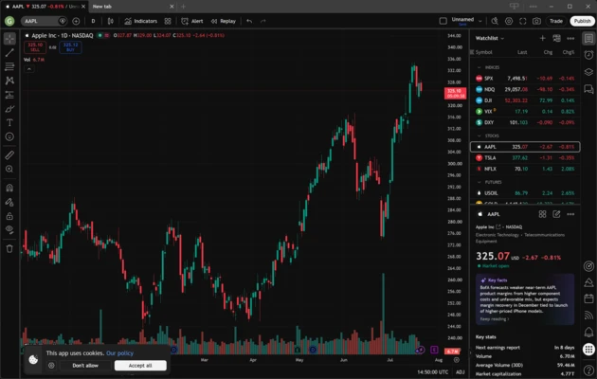This screenshot has height=379, width=597.
Task: Click the compare or add symbol plus icon
Action: (76, 21)
